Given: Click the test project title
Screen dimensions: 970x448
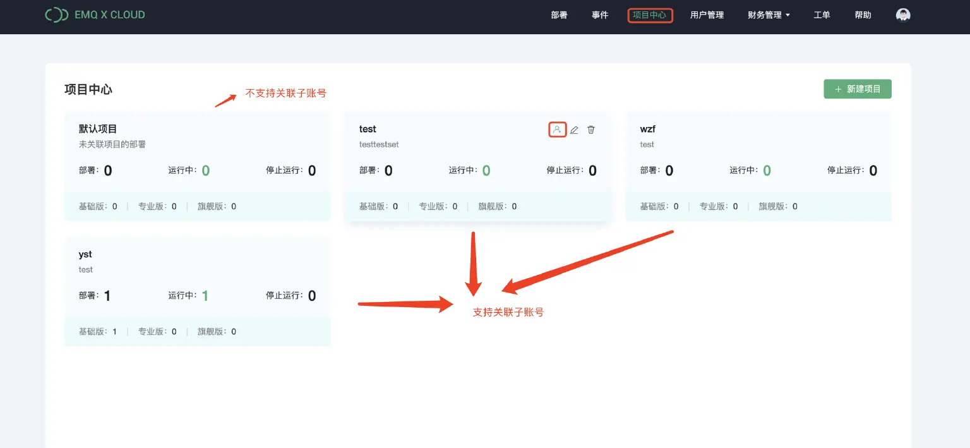Looking at the screenshot, I should [x=368, y=129].
